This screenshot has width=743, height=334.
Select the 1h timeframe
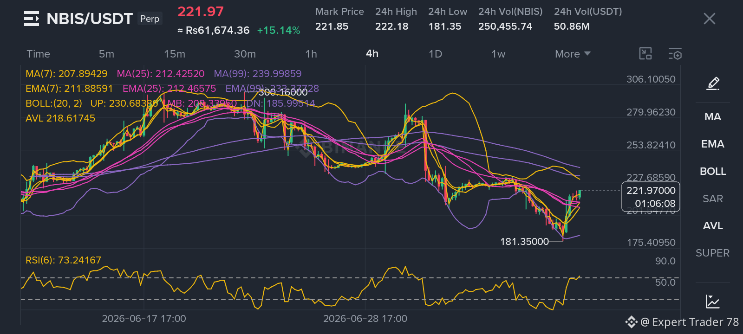pyautogui.click(x=311, y=54)
